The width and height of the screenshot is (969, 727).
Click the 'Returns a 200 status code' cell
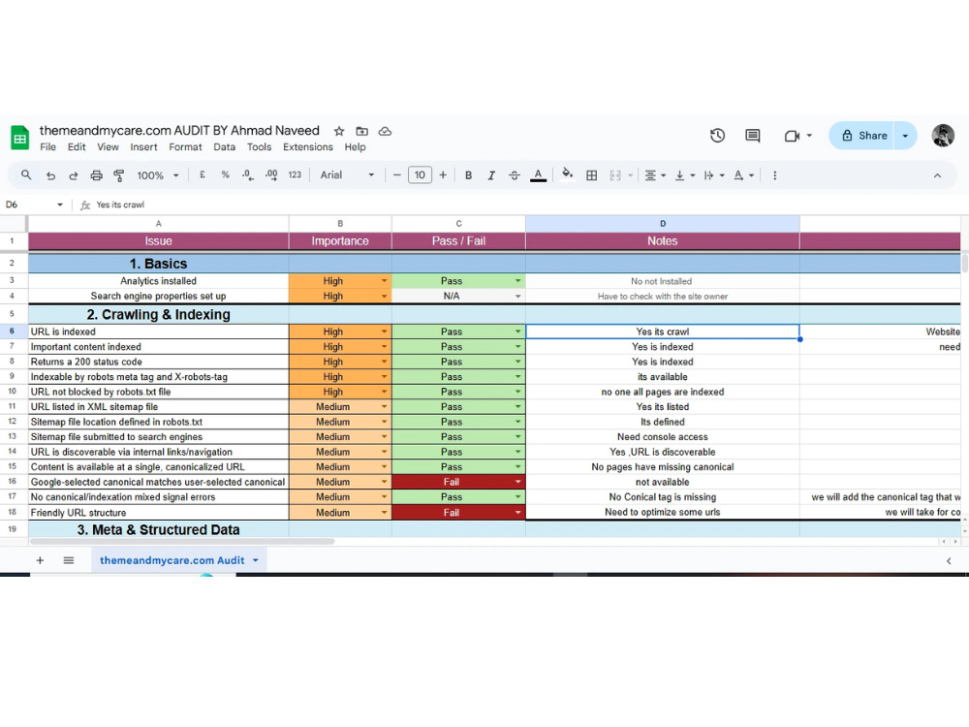coord(158,362)
